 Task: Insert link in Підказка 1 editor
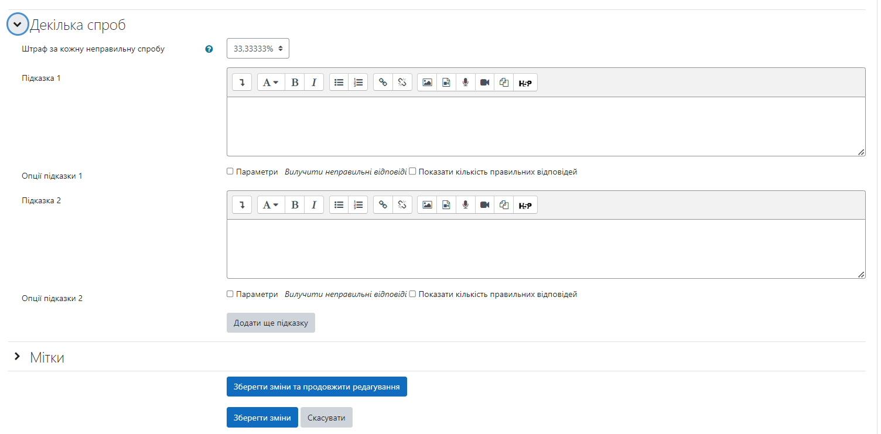[x=383, y=83]
